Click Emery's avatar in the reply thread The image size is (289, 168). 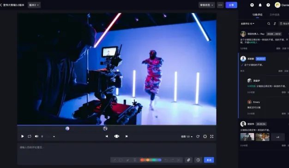(x=249, y=102)
